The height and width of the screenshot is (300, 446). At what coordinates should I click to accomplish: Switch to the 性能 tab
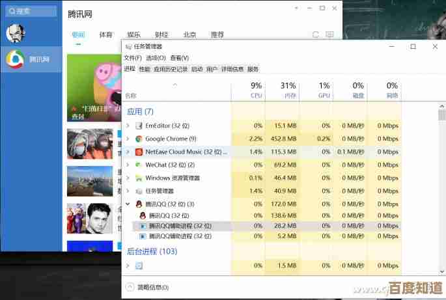click(144, 69)
